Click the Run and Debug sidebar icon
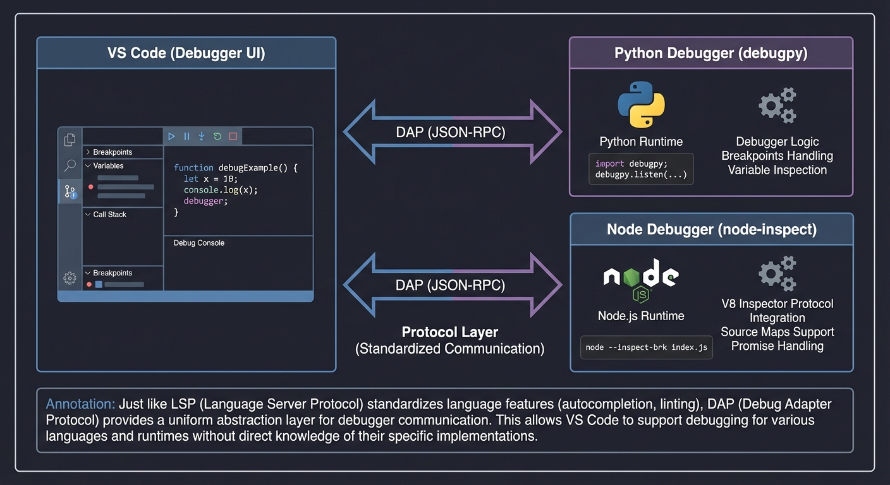Image resolution: width=890 pixels, height=485 pixels. pyautogui.click(x=70, y=191)
